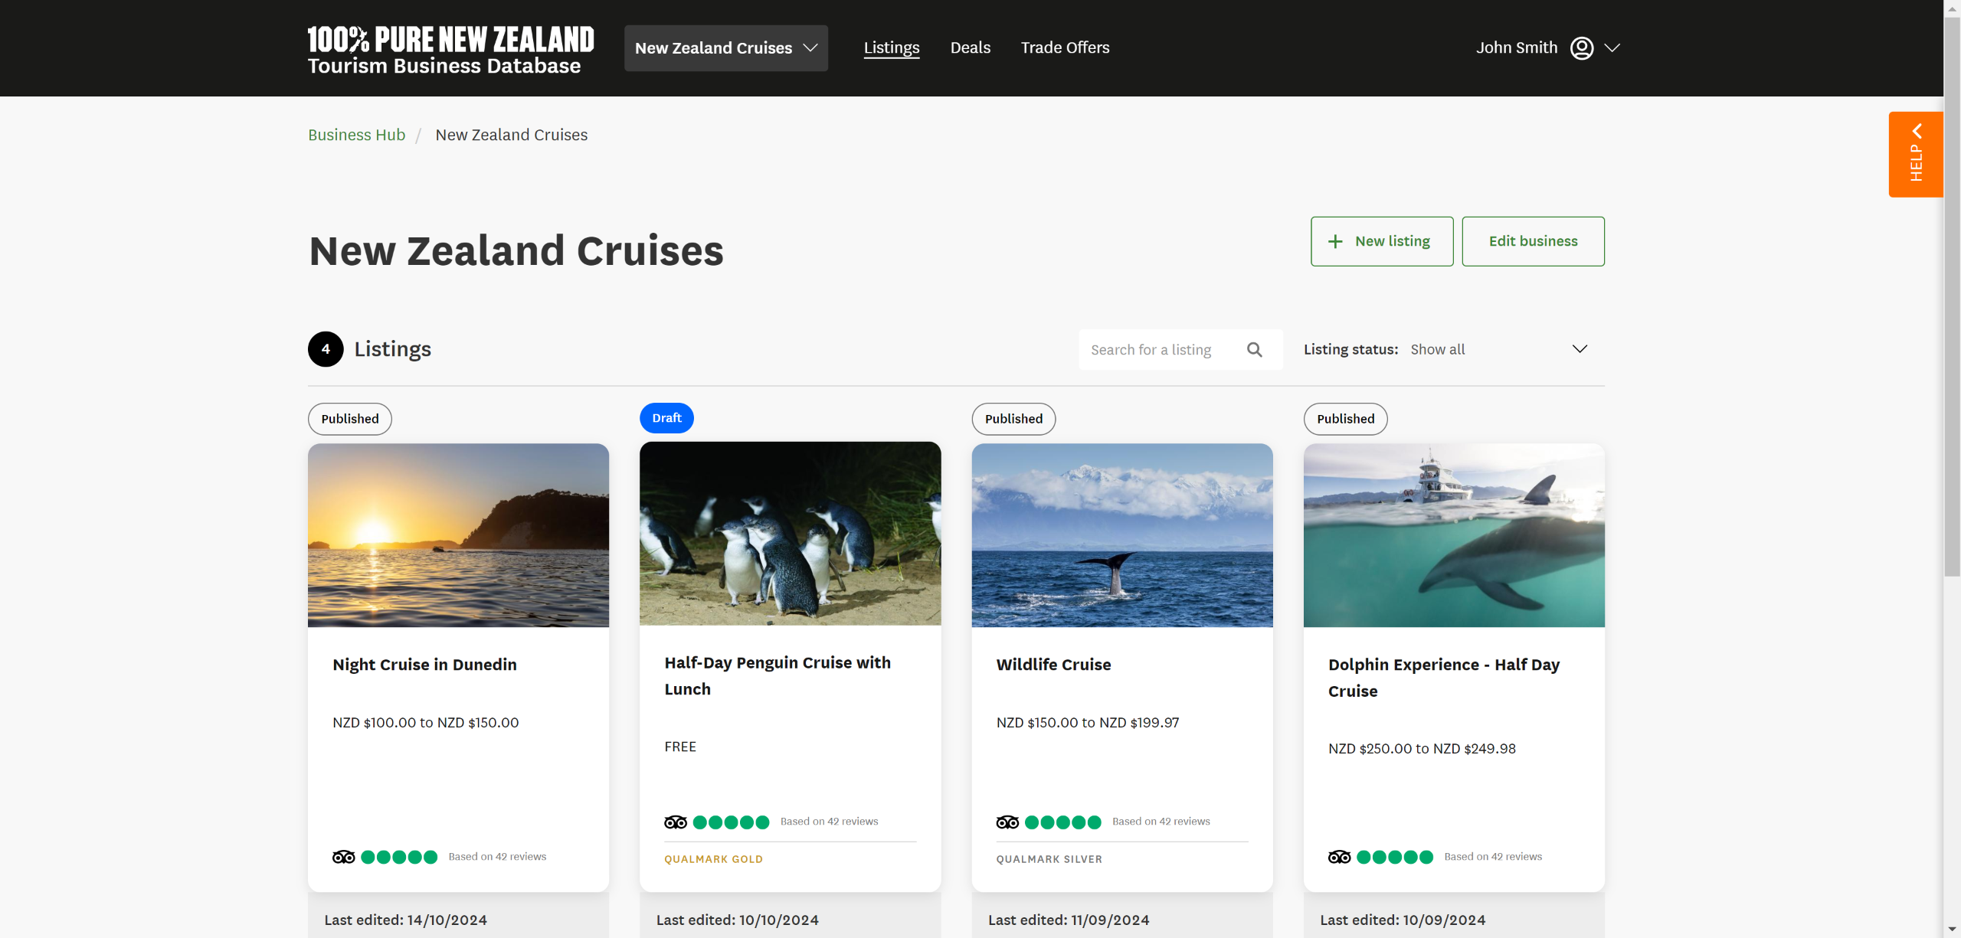Expand the user account menu chevron
The image size is (1961, 938).
point(1612,48)
